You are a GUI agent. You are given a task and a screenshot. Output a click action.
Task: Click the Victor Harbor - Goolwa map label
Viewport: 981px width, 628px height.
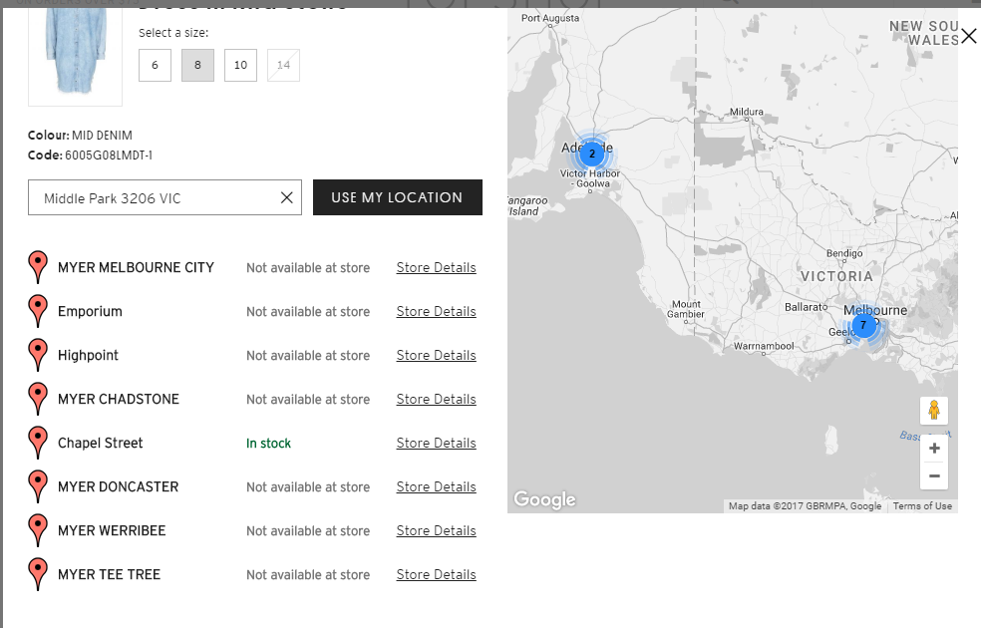590,178
